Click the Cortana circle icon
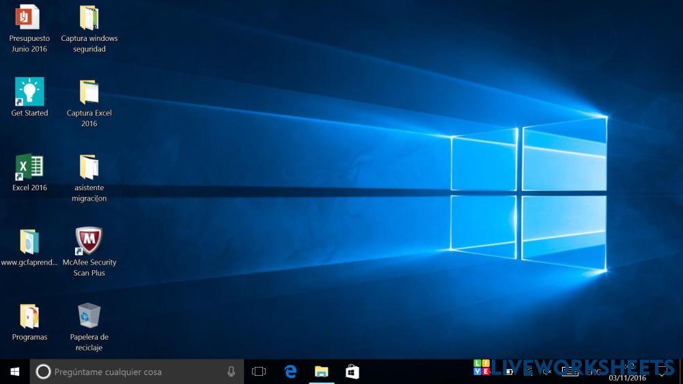This screenshot has width=683, height=384. [42, 372]
